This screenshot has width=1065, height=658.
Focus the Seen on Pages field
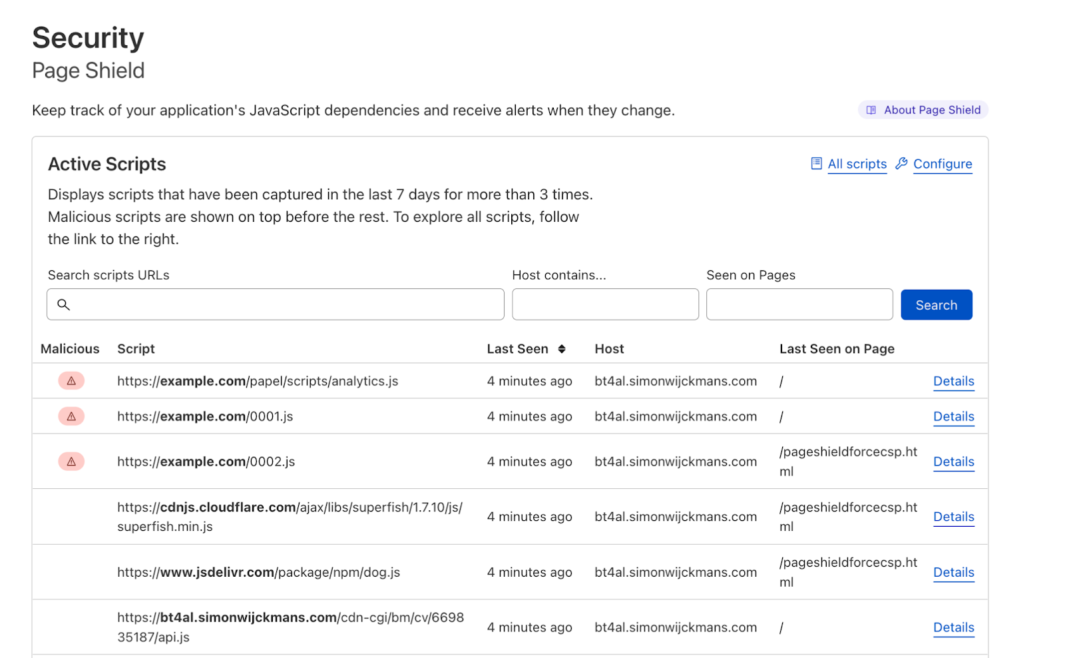tap(799, 304)
